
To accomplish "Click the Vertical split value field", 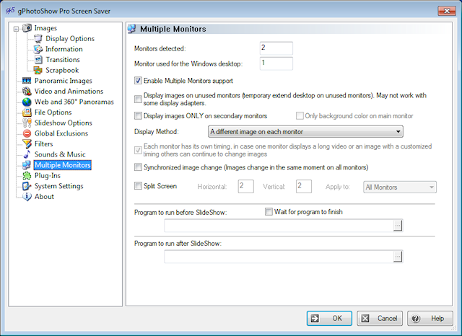I will click(304, 187).
